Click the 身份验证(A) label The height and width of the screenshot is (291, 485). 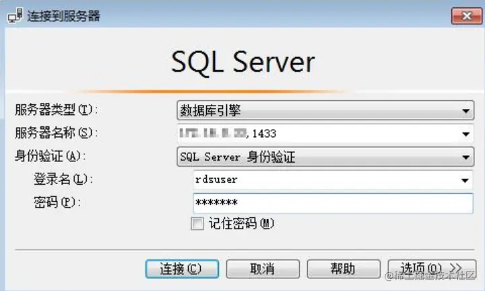50,156
